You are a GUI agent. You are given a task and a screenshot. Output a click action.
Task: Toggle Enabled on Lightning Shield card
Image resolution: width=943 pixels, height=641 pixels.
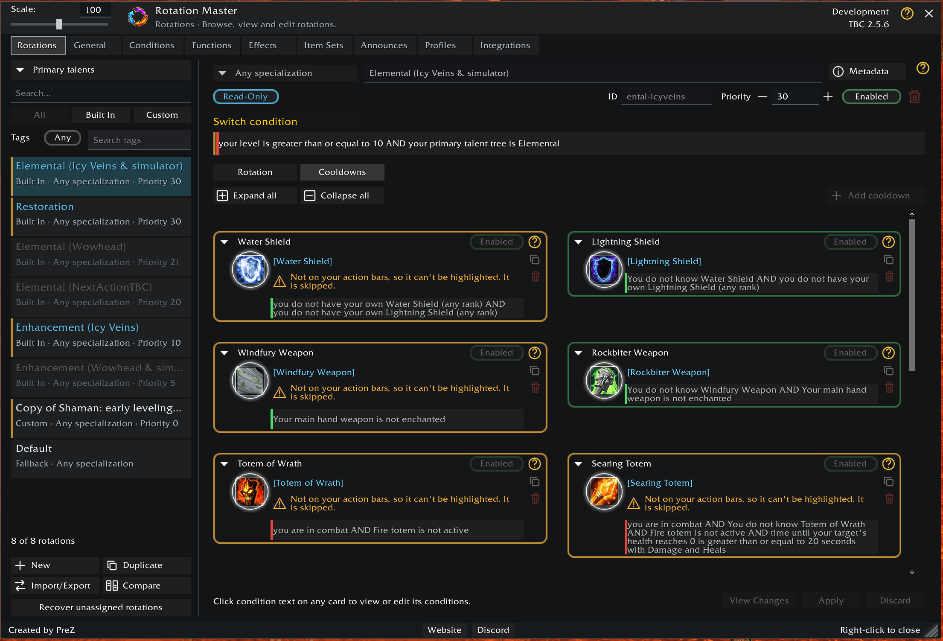[x=850, y=242]
